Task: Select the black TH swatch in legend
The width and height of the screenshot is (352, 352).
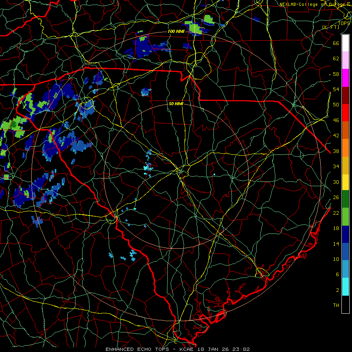Action: [x=345, y=304]
